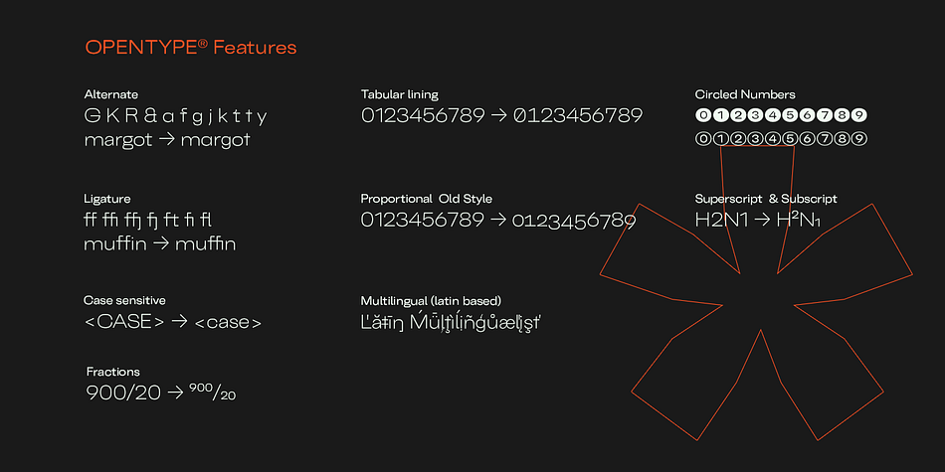Click the Proportional Old Style label

[427, 199]
